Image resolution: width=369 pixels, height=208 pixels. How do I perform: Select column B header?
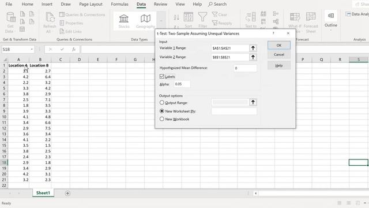tap(40, 60)
